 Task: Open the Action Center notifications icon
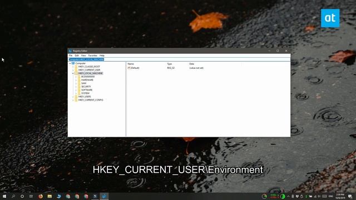pos(350,196)
